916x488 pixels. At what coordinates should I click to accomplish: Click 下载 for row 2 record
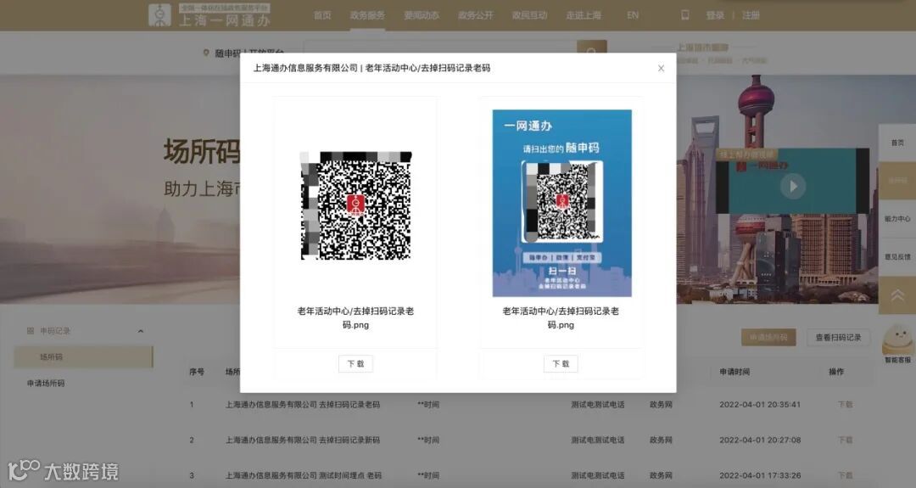(845, 440)
